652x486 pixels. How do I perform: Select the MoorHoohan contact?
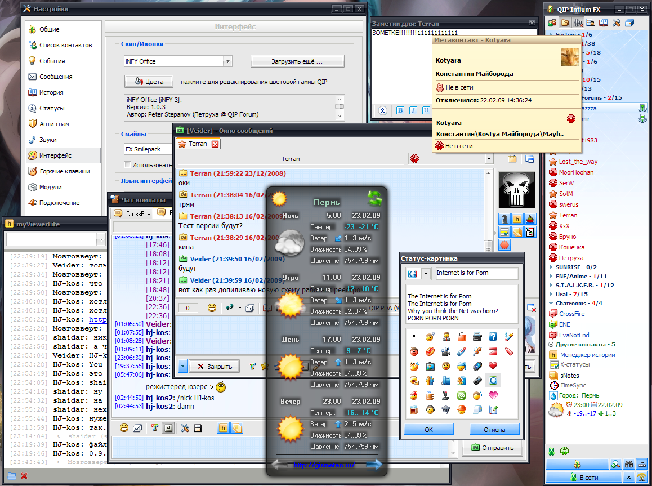pyautogui.click(x=576, y=172)
